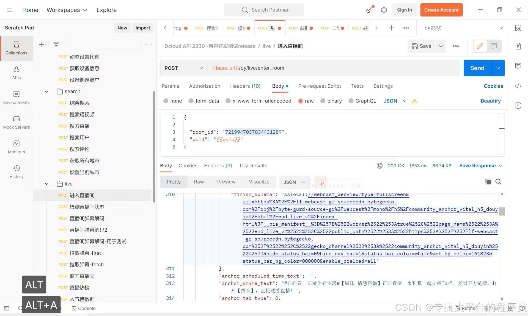Image resolution: width=528 pixels, height=316 pixels.
Task: Open the Environments sidebar panel
Action: (16, 98)
